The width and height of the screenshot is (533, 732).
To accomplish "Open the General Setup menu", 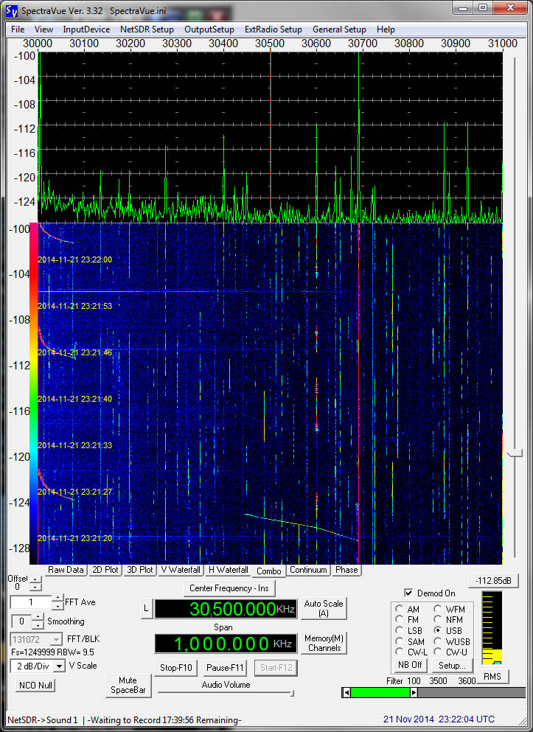I will [339, 29].
